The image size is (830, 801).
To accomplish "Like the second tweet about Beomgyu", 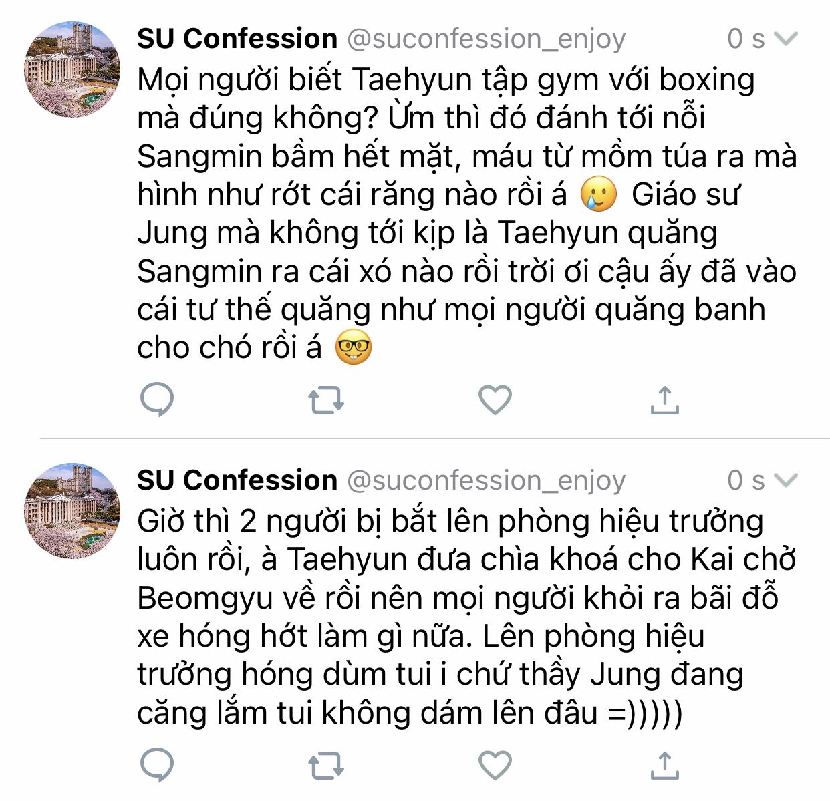I will (x=495, y=765).
